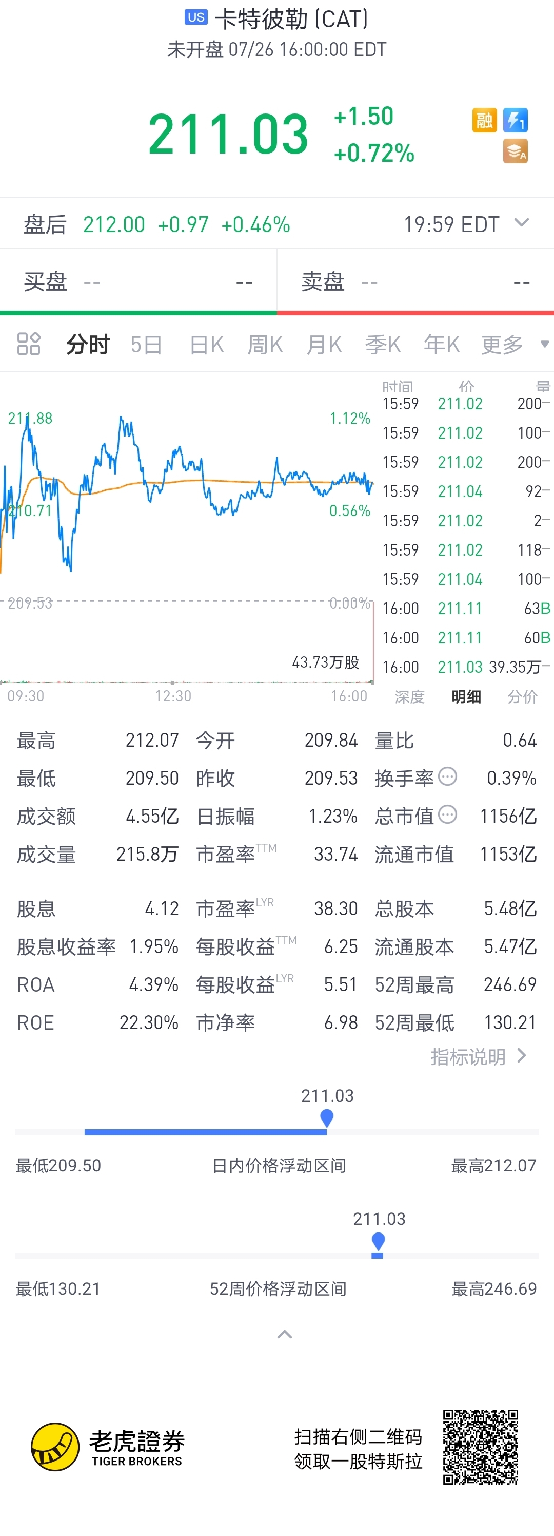Tap the stock title 卡特彼勒 (CAT)
Viewport: 554px width, 1536px height.
click(x=291, y=19)
